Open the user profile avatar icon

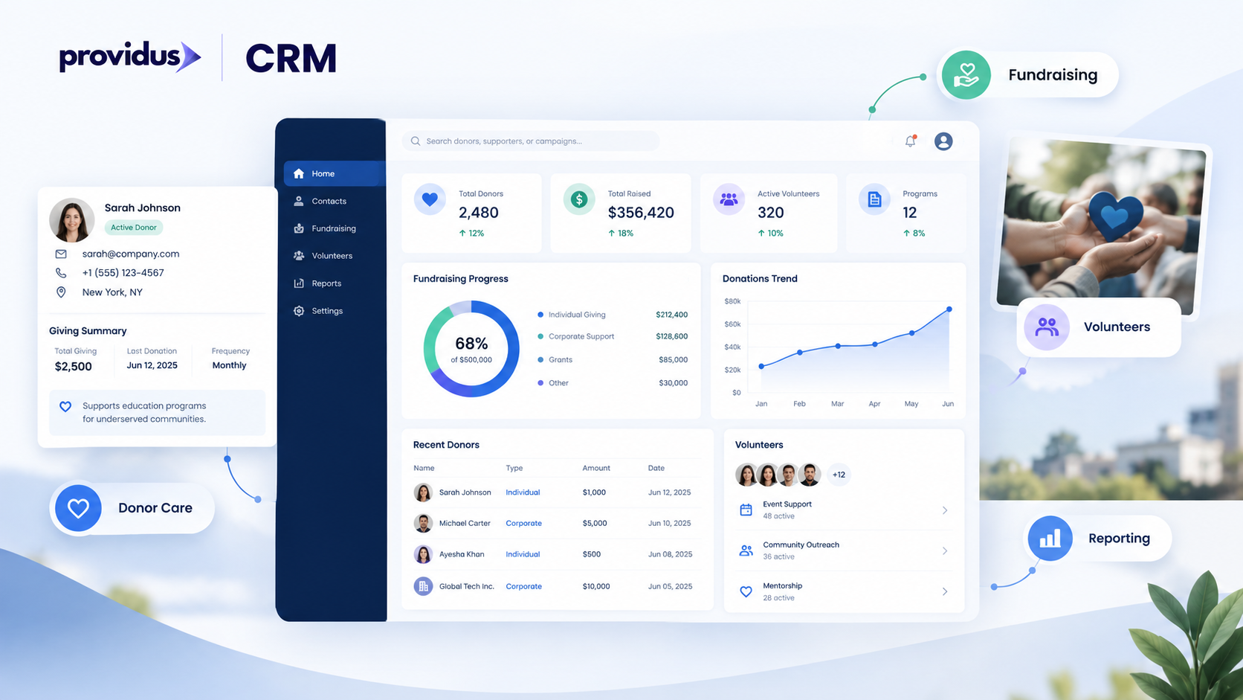[x=943, y=141]
